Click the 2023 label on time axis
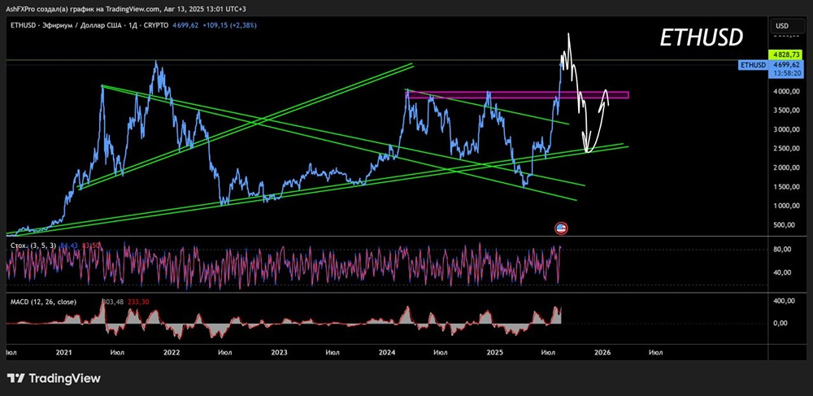The height and width of the screenshot is (396, 813). tap(279, 352)
